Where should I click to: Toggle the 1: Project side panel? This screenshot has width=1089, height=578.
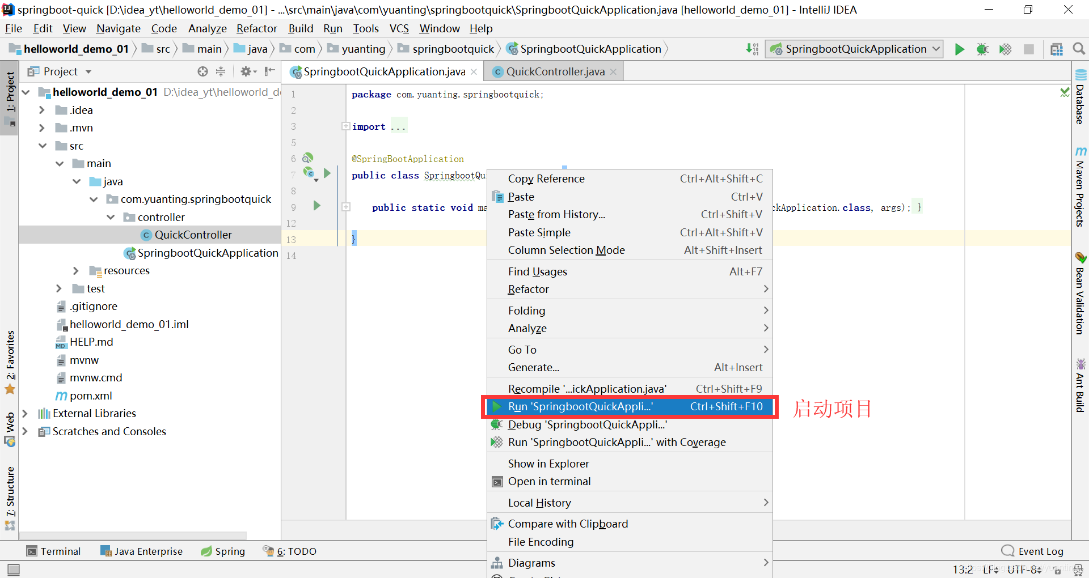[x=10, y=98]
